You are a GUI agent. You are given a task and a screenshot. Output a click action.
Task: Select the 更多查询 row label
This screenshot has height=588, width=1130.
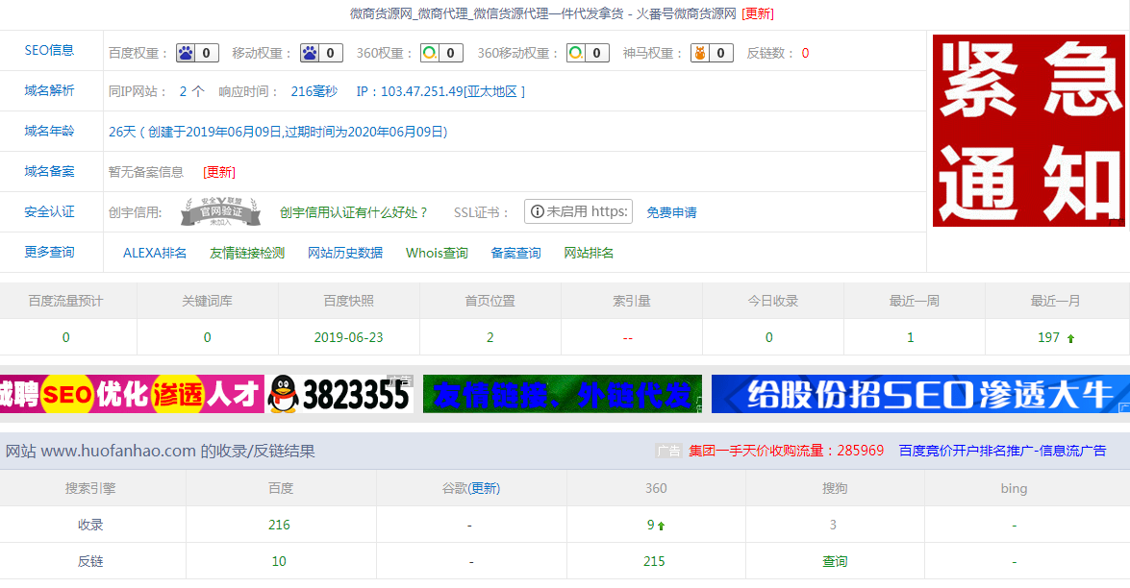point(49,252)
